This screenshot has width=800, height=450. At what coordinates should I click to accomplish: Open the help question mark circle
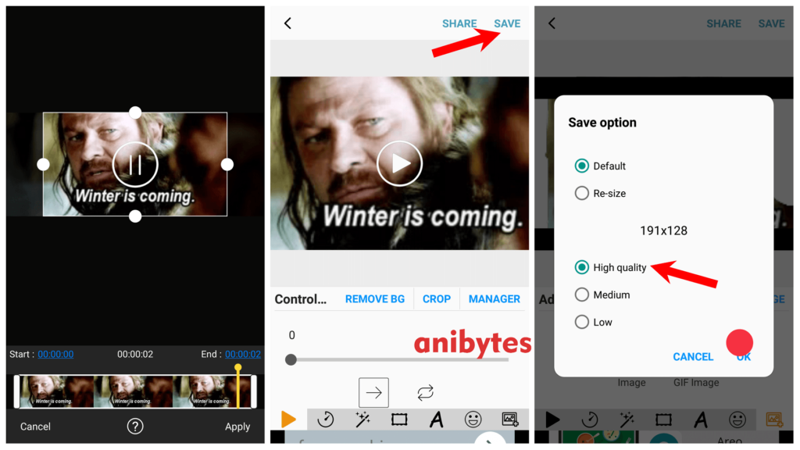click(x=134, y=427)
